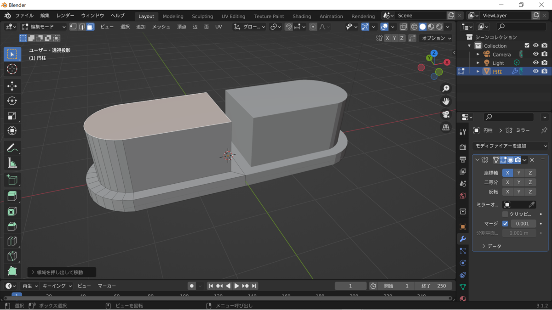Viewport: 552px width, 310px height.
Task: Open the オプション dropdown
Action: (437, 38)
